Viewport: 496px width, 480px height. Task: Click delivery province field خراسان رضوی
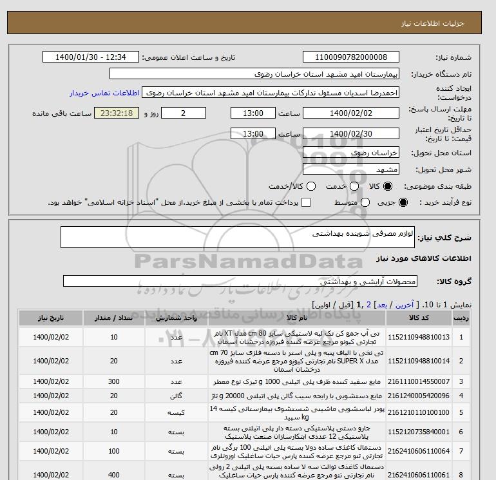pyautogui.click(x=351, y=153)
